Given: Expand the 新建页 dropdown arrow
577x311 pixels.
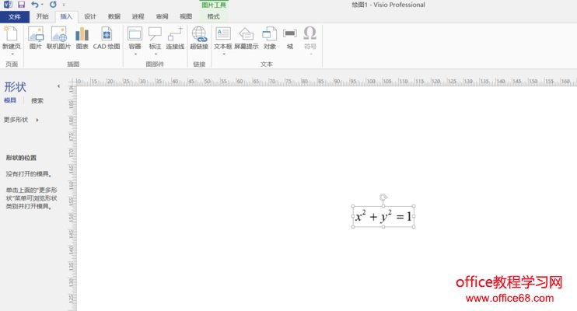Looking at the screenshot, I should point(12,54).
